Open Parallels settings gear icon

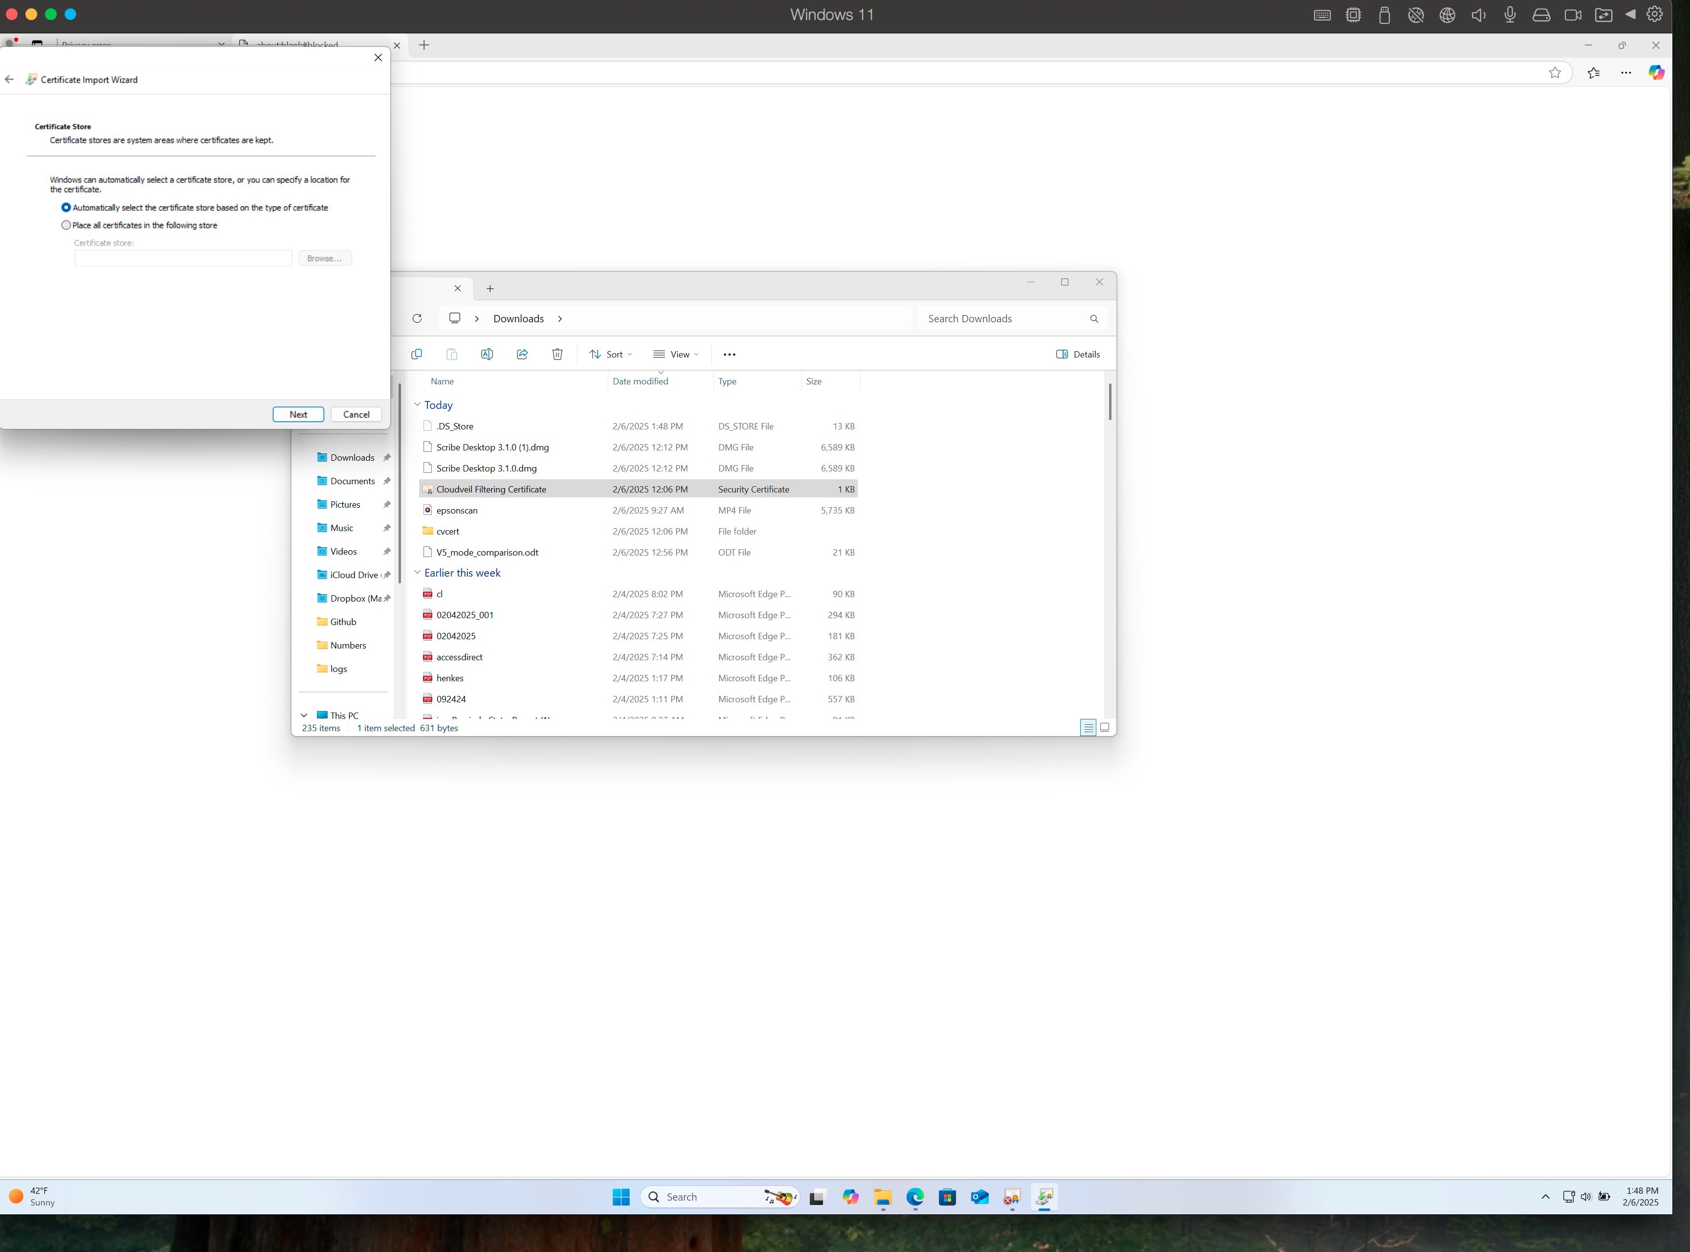1655,14
